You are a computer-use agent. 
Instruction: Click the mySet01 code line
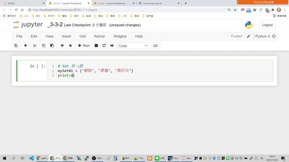[x=95, y=71]
